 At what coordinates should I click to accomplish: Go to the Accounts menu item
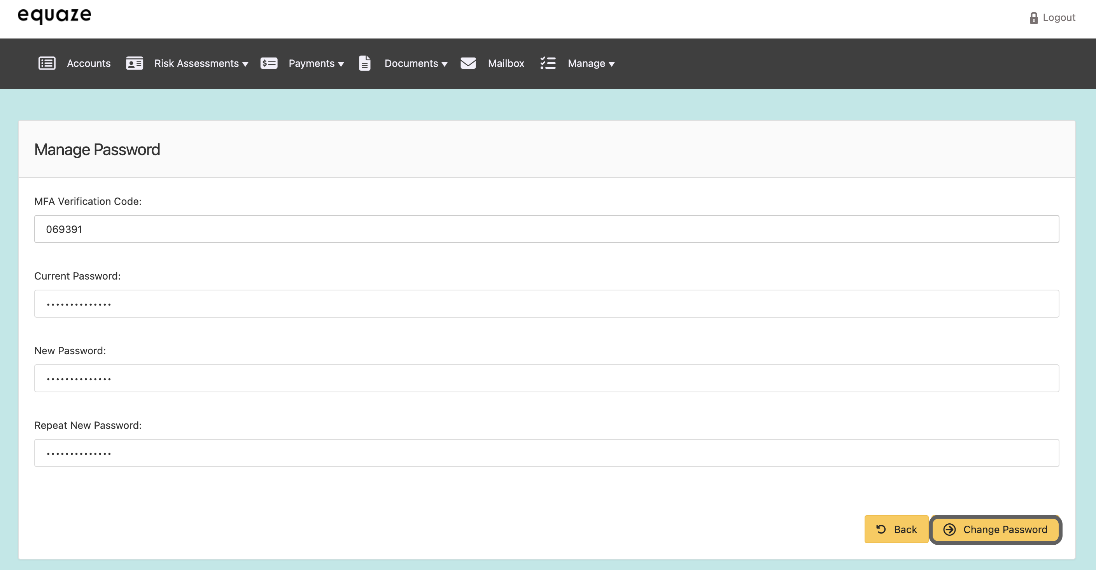(89, 63)
